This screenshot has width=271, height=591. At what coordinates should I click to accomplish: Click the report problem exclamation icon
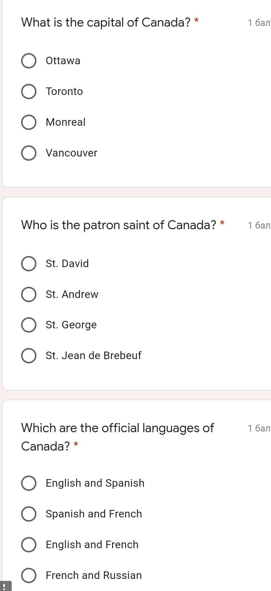[x=4, y=586]
